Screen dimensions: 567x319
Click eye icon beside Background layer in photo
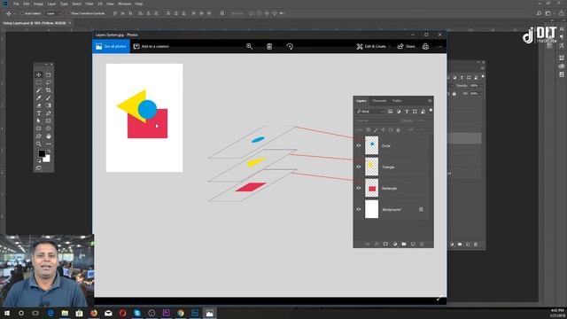pos(358,209)
